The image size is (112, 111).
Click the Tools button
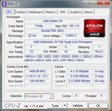pyautogui.click(x=55, y=106)
